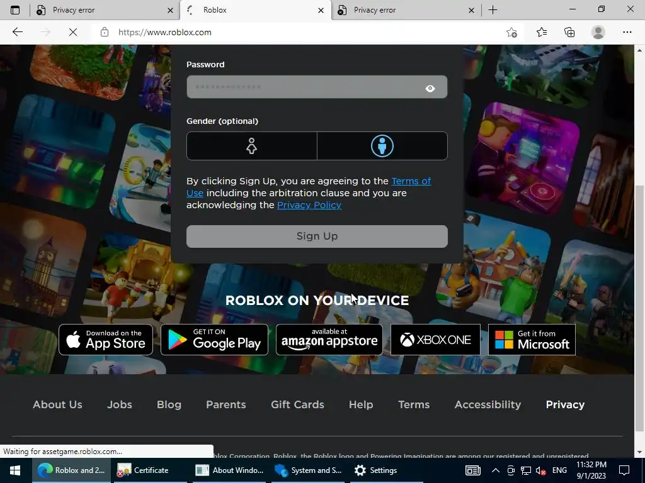The image size is (645, 483).
Task: Click the page scrollbar up arrow
Action: pos(639,50)
